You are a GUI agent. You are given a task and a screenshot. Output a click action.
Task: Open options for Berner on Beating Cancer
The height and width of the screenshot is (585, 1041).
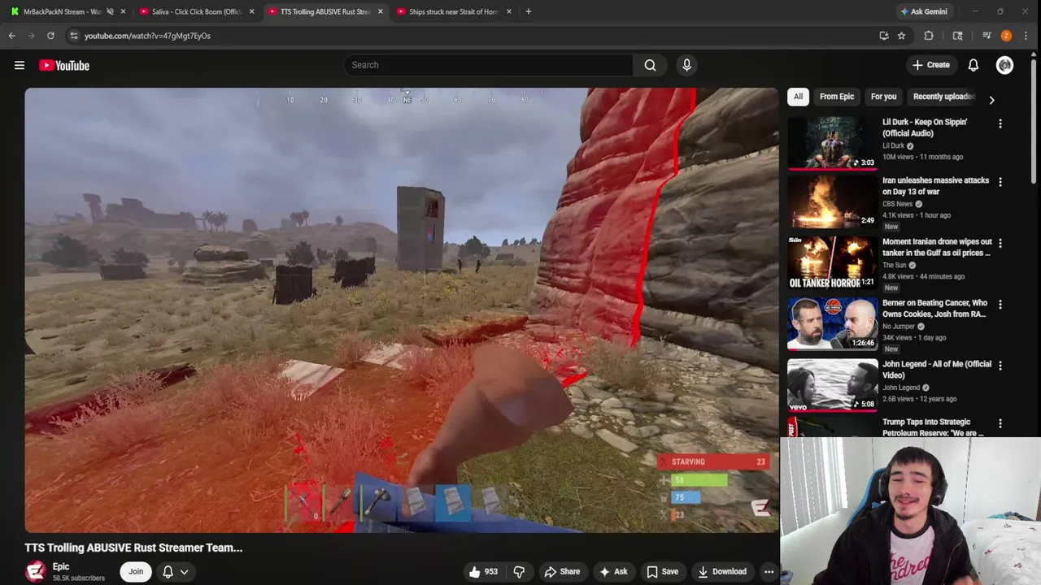[1000, 304]
